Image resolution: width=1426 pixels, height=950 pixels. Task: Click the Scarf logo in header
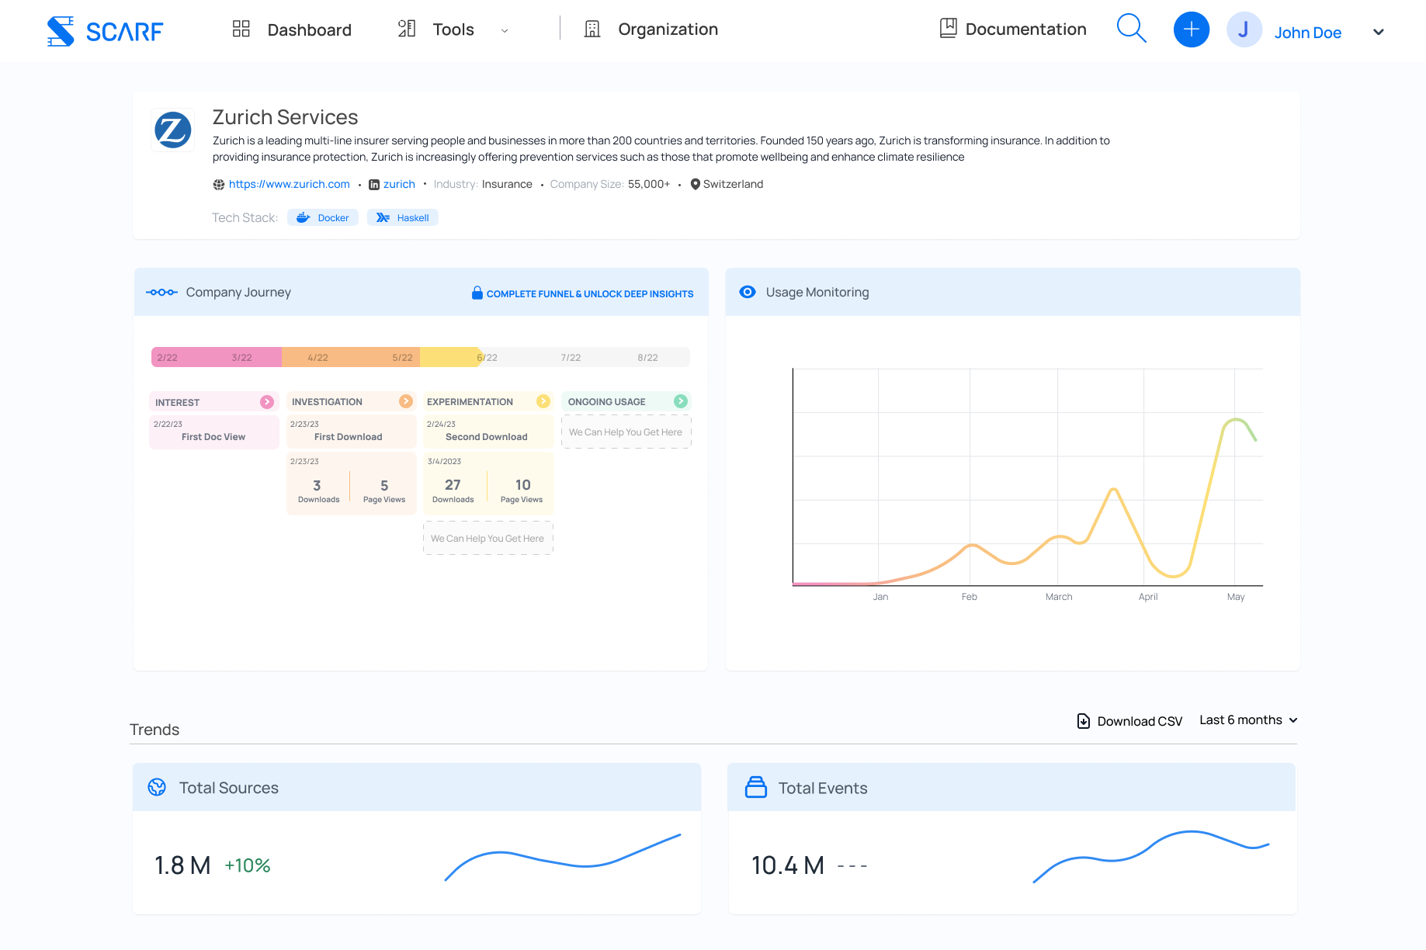tap(105, 31)
